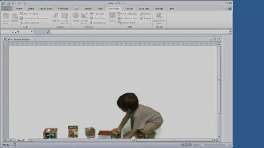Click View Code
This screenshot has height=148, width=264.
pyautogui.click(x=97, y=18)
